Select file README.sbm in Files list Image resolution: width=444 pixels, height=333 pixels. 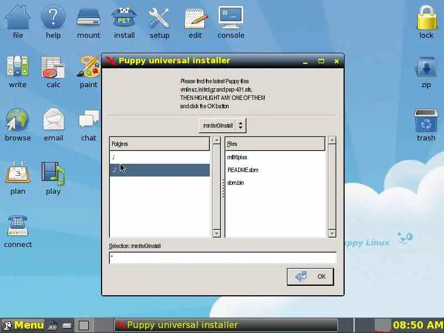[243, 170]
